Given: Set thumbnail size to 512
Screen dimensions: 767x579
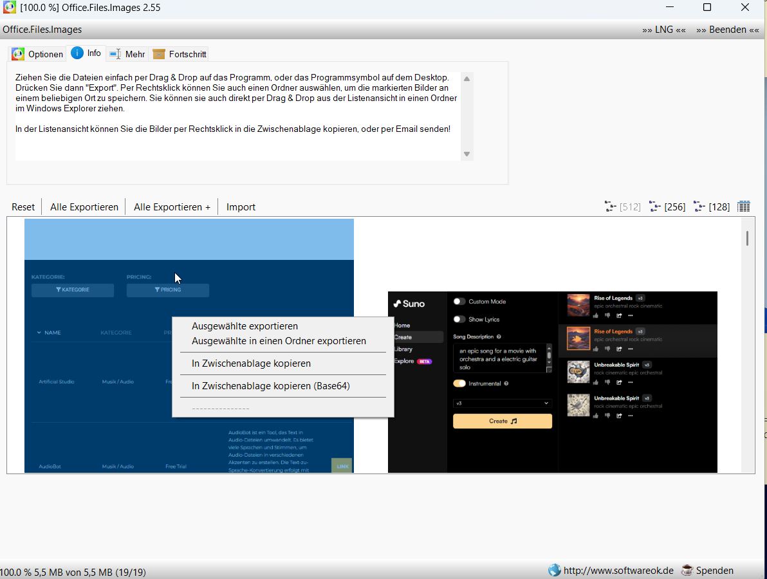Looking at the screenshot, I should click(x=623, y=207).
